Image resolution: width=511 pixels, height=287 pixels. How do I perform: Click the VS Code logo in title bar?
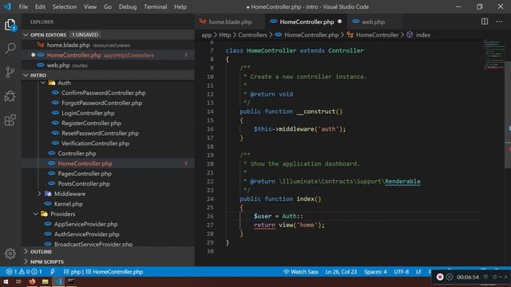(x=7, y=6)
